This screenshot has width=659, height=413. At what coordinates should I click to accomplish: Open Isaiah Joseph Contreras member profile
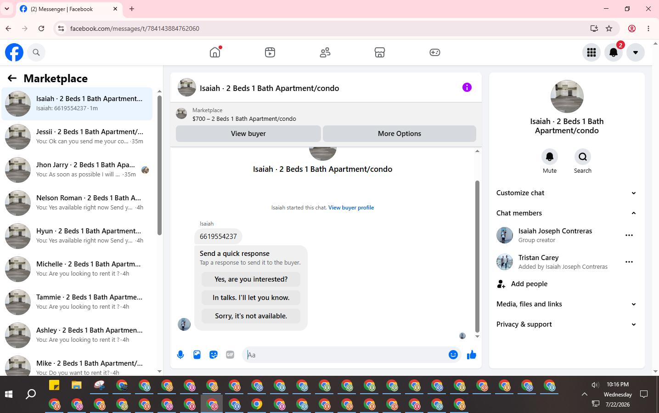click(555, 231)
